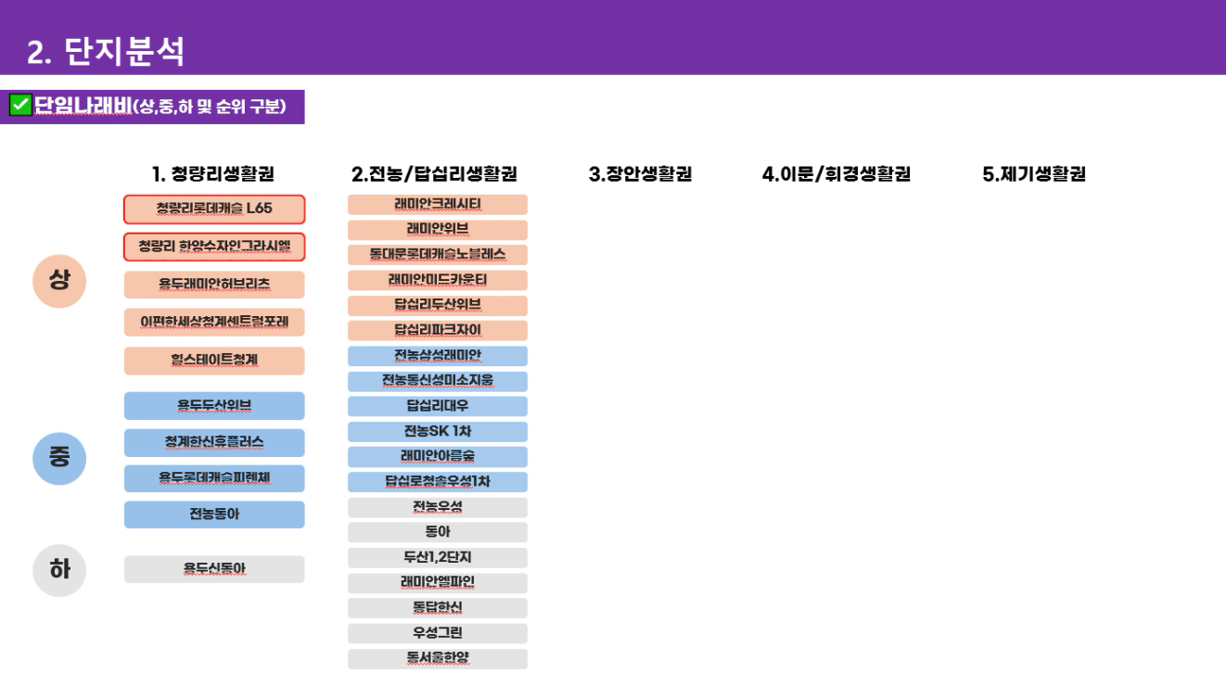
Task: Click the 전농우성 box
Action: point(438,507)
